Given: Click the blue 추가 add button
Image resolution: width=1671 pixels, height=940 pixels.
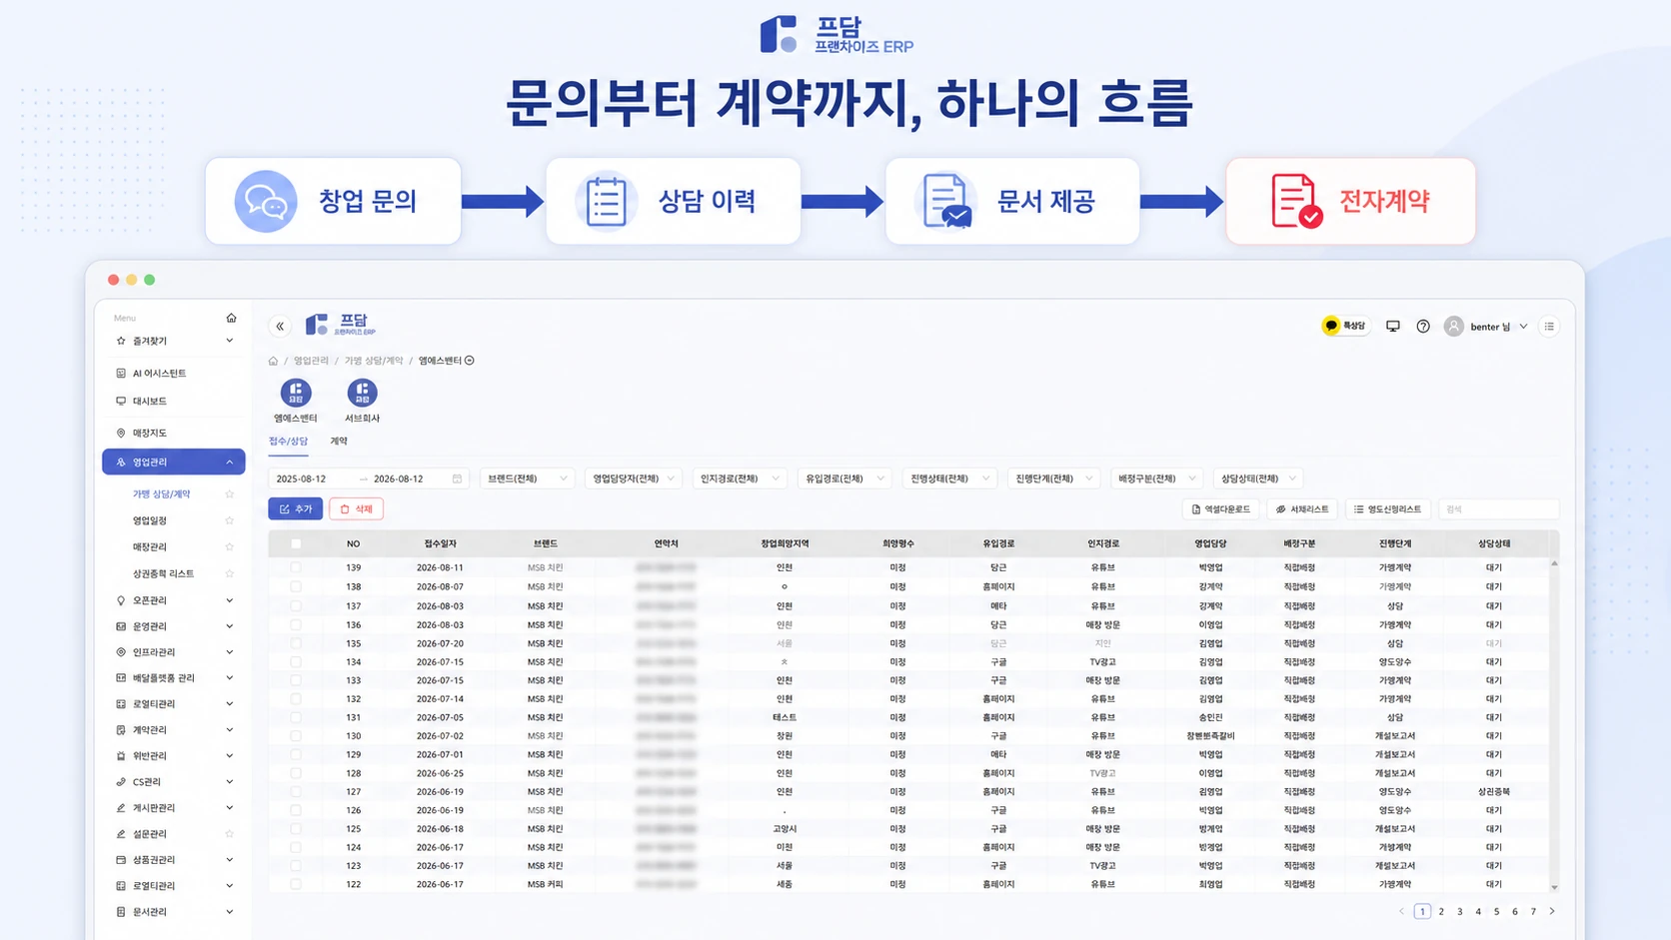Looking at the screenshot, I should point(295,508).
